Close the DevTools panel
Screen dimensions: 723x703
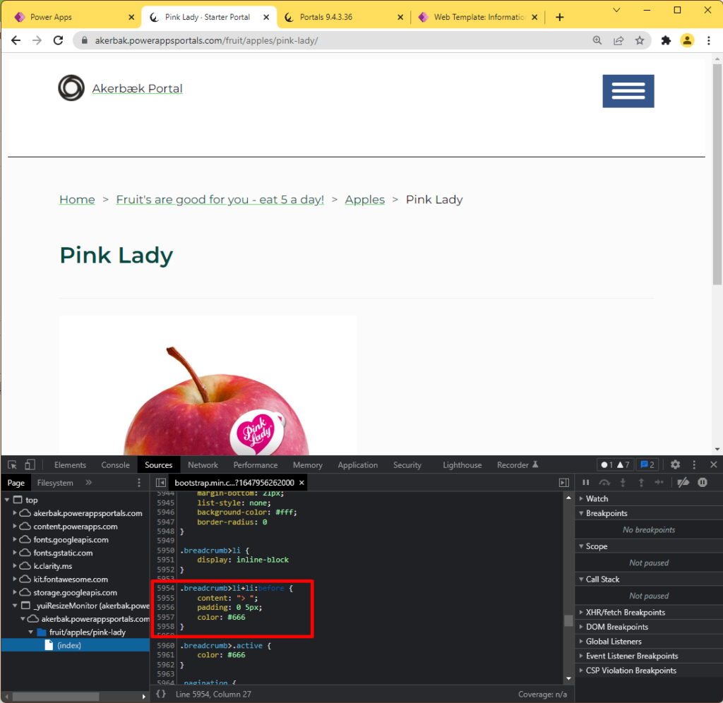pyautogui.click(x=713, y=464)
